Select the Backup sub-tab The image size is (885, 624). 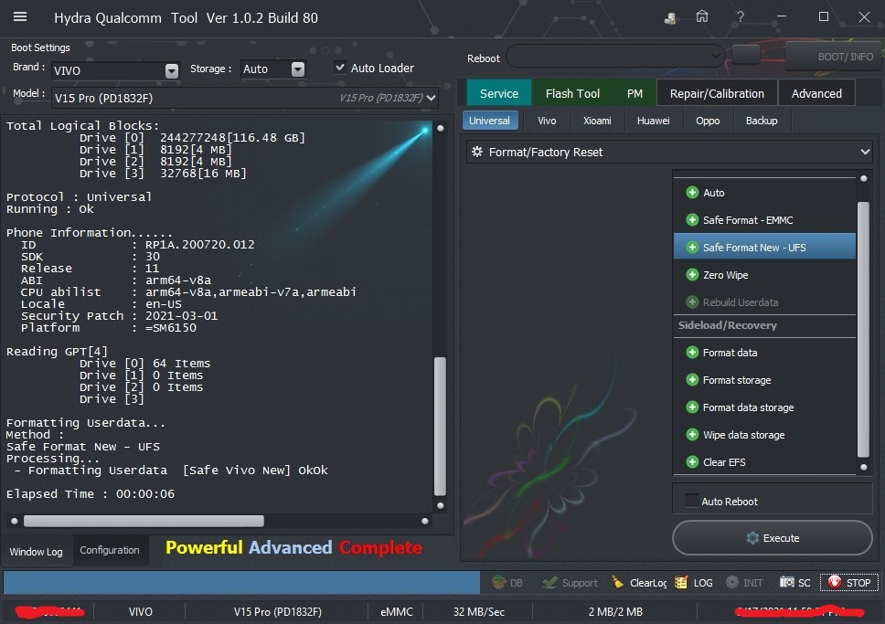(762, 121)
